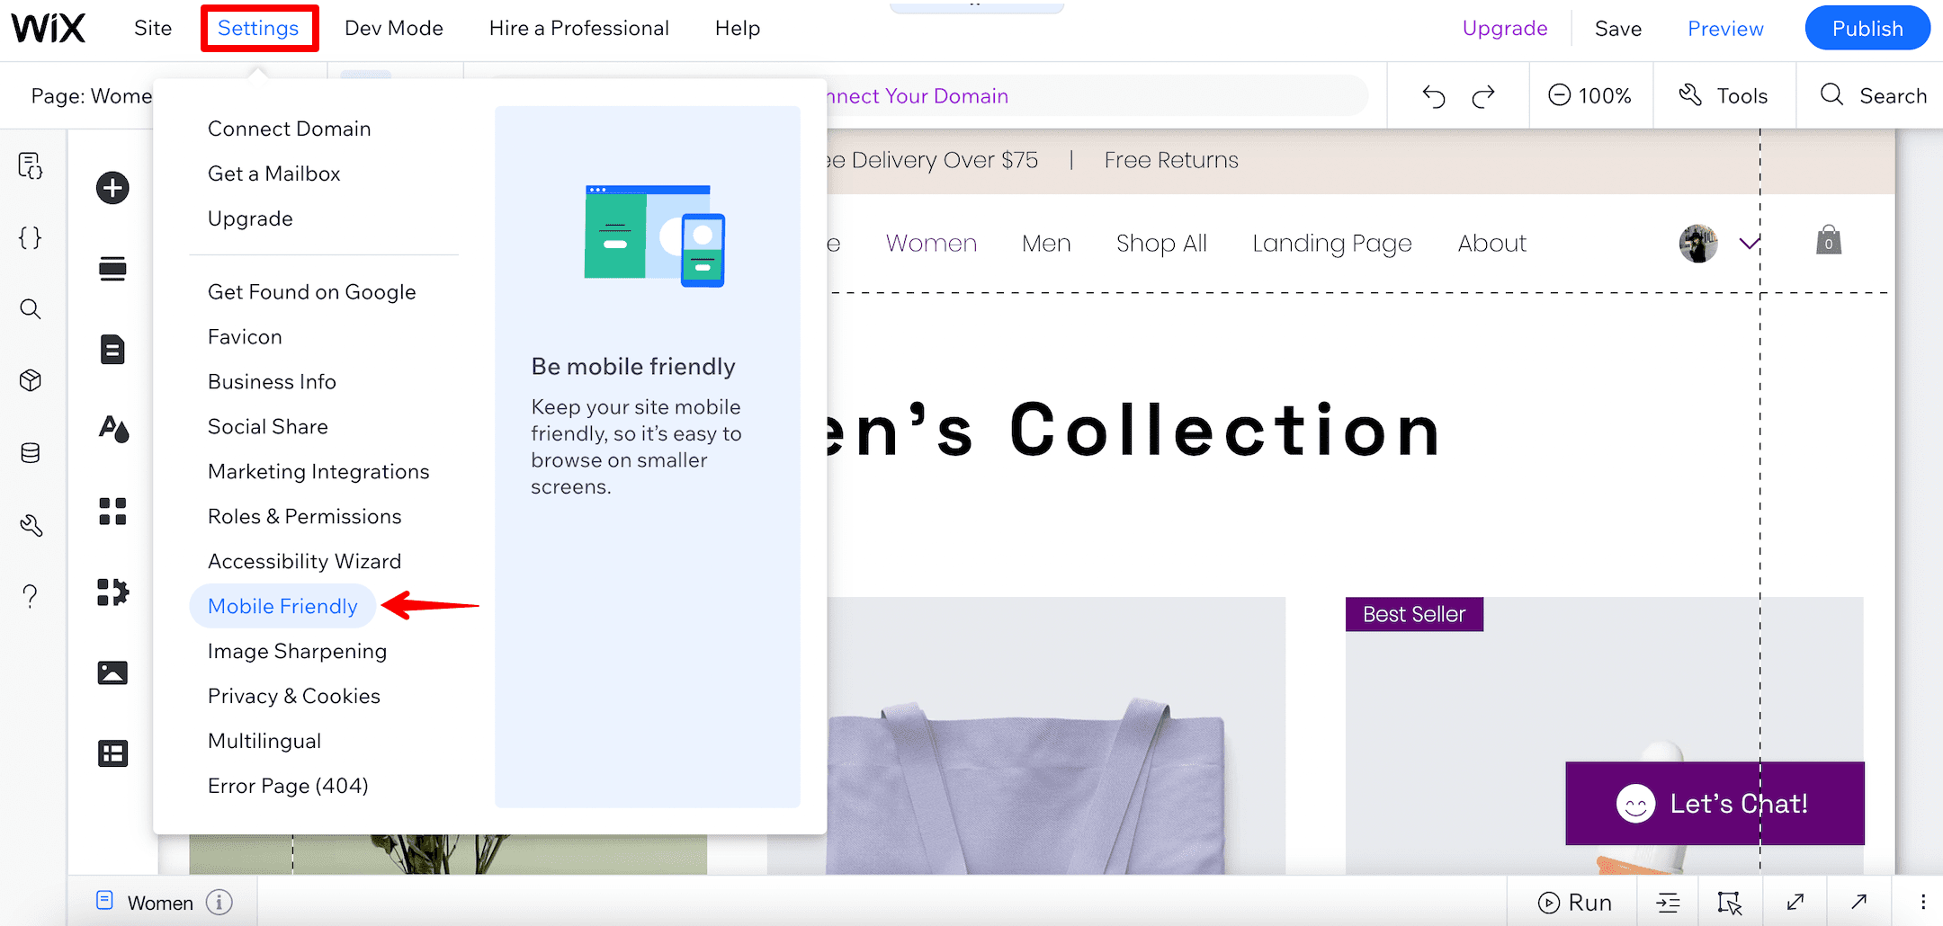Viewport: 1943px width, 926px height.
Task: Open the Dev Mode menu
Action: point(394,29)
